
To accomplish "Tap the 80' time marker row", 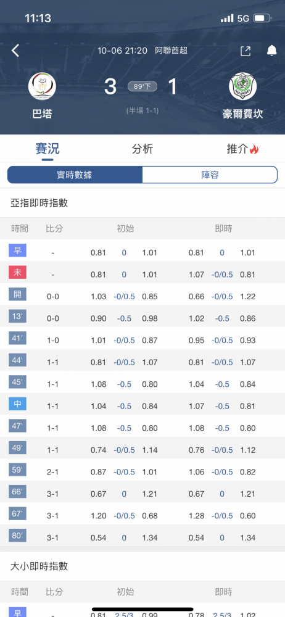I will click(142, 537).
